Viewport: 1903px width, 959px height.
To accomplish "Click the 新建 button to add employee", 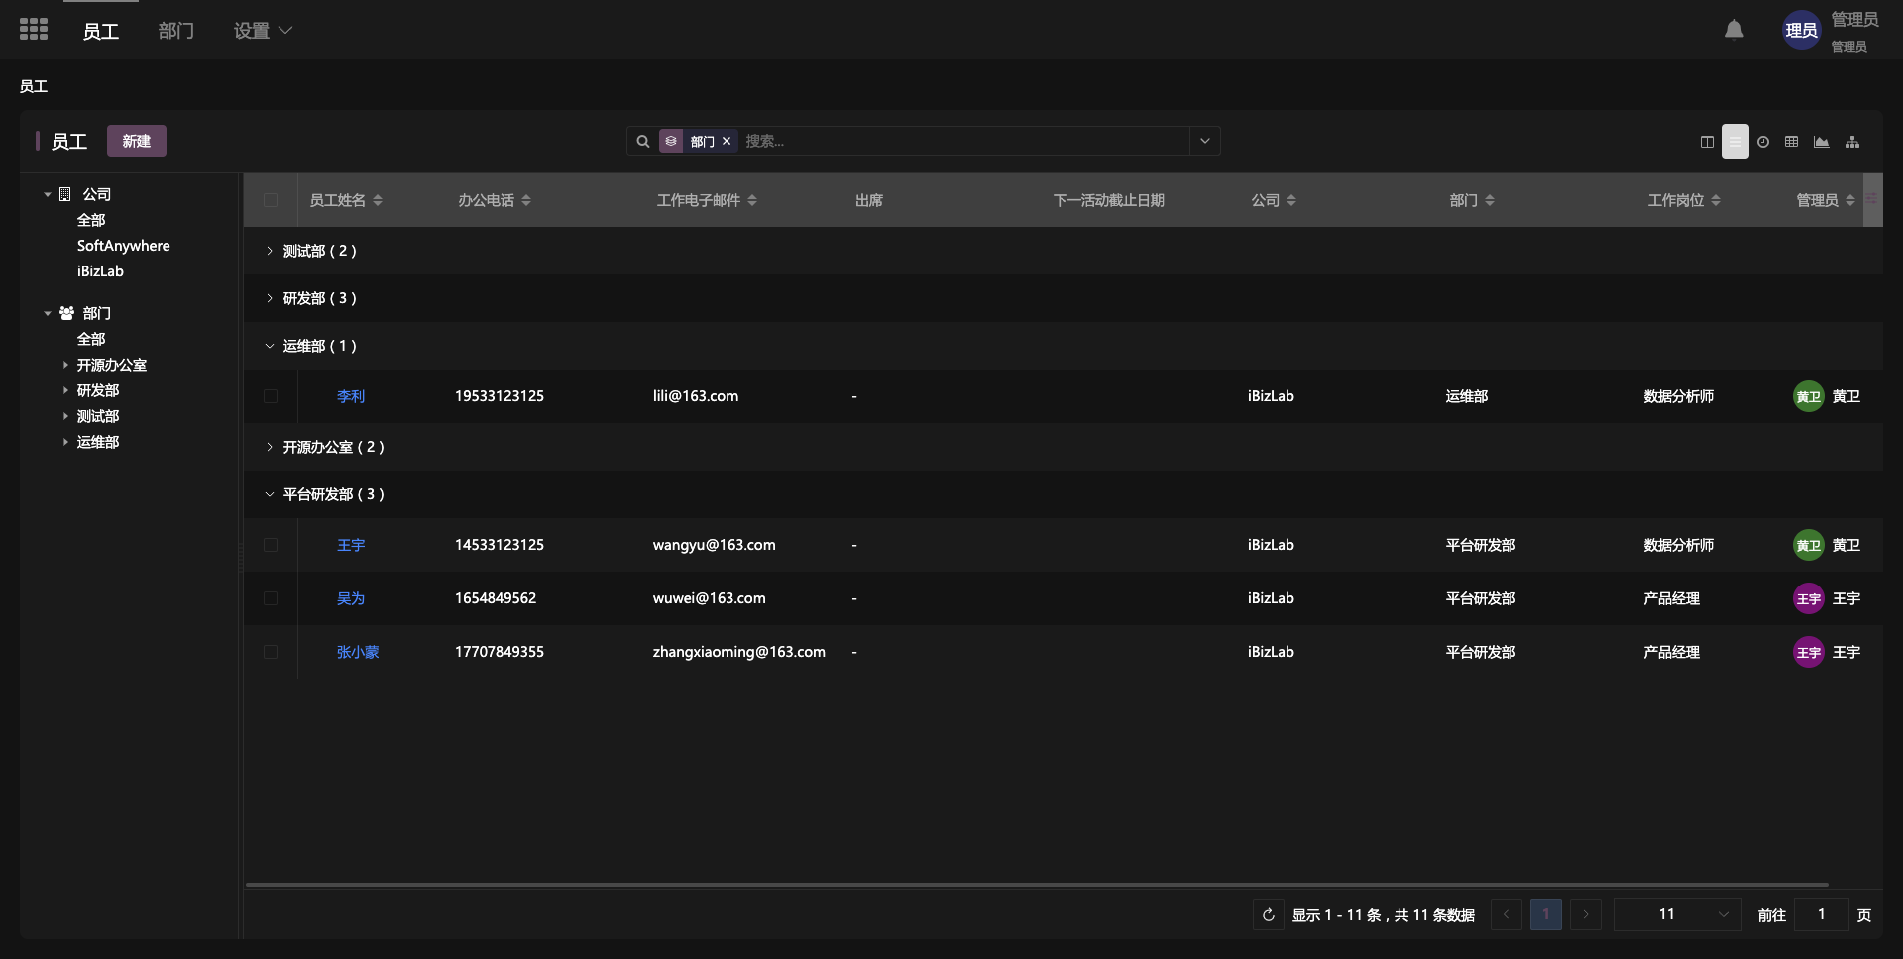I will click(137, 141).
